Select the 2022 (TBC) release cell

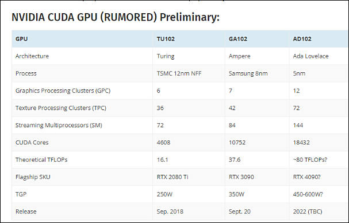(x=308, y=212)
